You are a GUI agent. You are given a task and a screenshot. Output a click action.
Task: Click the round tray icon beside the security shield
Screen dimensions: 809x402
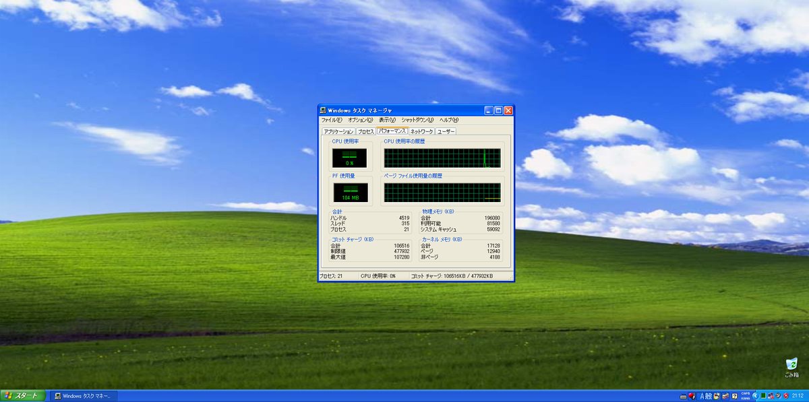click(778, 396)
